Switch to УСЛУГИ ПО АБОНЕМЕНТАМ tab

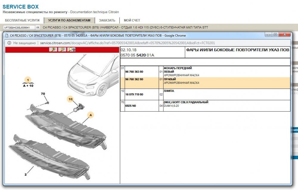[69, 20]
